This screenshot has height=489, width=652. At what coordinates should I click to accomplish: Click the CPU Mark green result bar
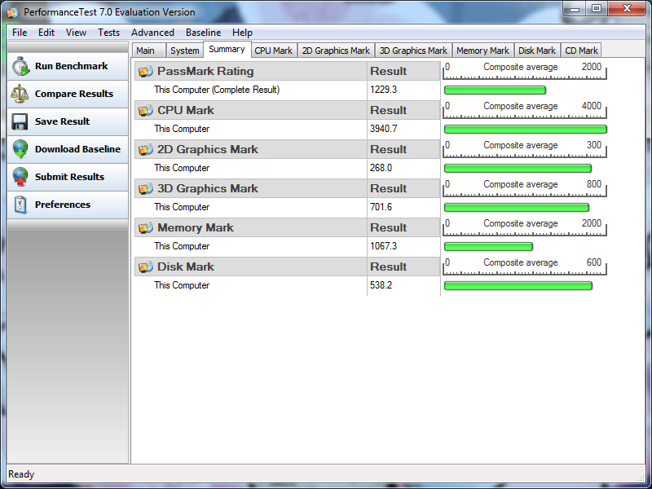point(526,130)
